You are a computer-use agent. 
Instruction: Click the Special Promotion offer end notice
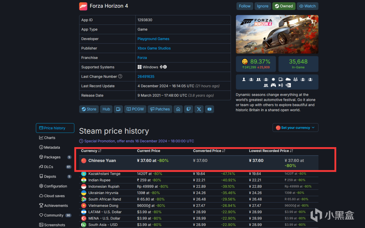click(x=137, y=141)
